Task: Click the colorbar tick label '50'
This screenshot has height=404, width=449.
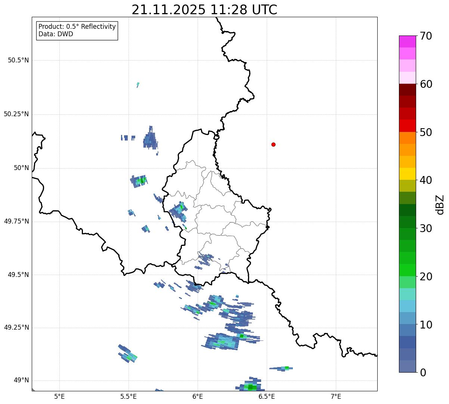Action: (426, 132)
